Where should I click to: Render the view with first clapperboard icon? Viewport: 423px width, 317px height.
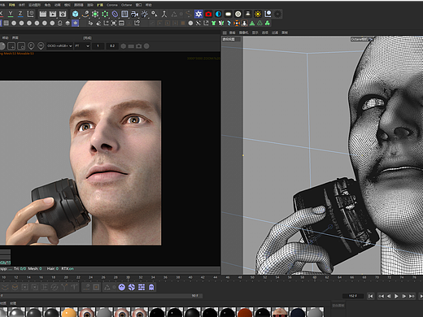[x=43, y=14]
